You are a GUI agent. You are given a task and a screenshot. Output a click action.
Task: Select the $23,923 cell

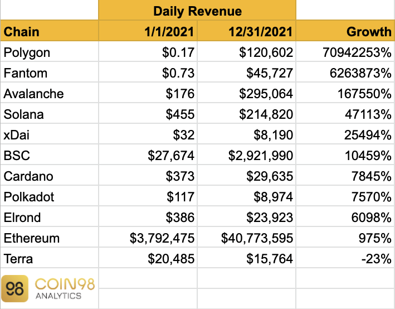tap(247, 216)
